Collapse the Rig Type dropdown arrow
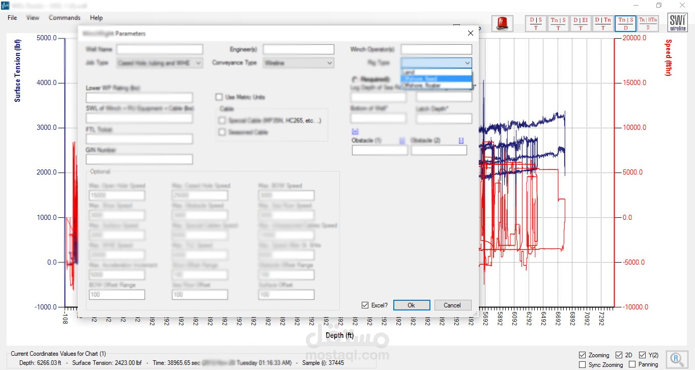695x370 pixels. [x=467, y=63]
